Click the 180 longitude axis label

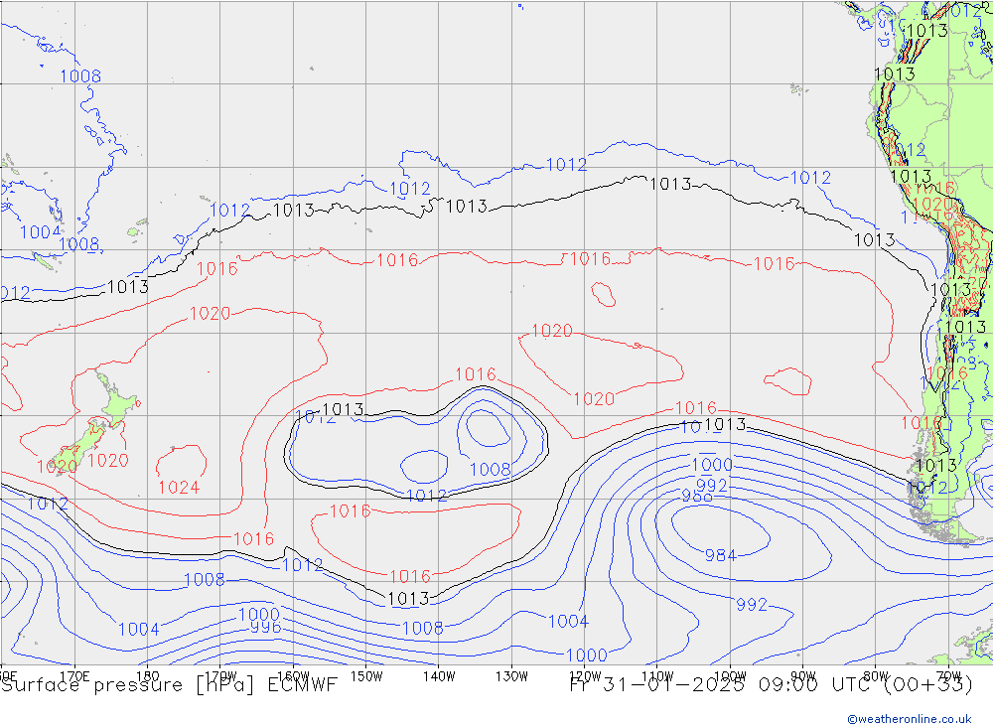click(x=147, y=674)
